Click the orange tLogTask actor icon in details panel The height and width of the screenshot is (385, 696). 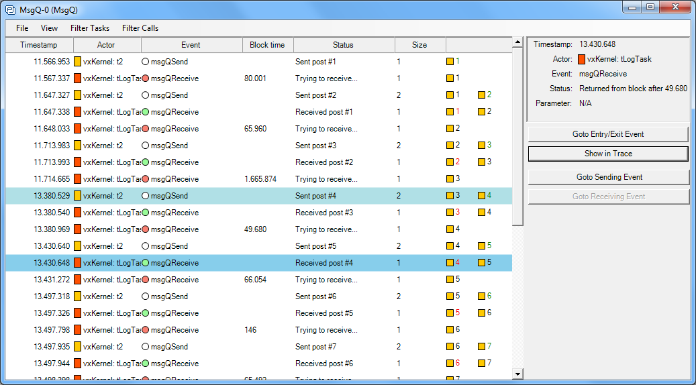pyautogui.click(x=581, y=59)
